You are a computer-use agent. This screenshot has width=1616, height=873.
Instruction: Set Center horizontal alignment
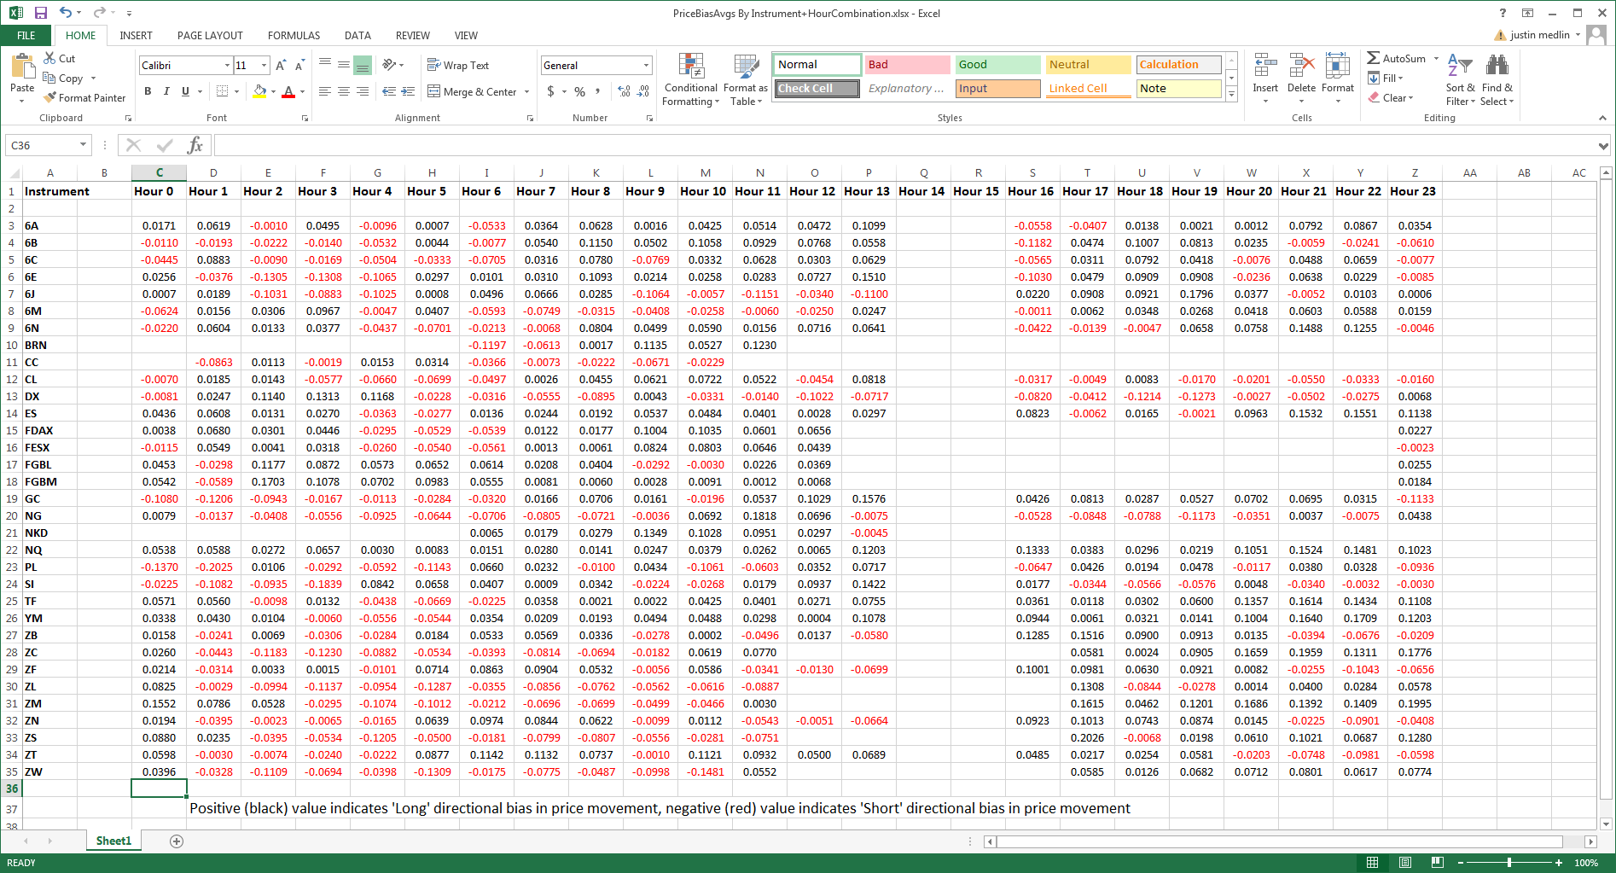click(x=344, y=91)
